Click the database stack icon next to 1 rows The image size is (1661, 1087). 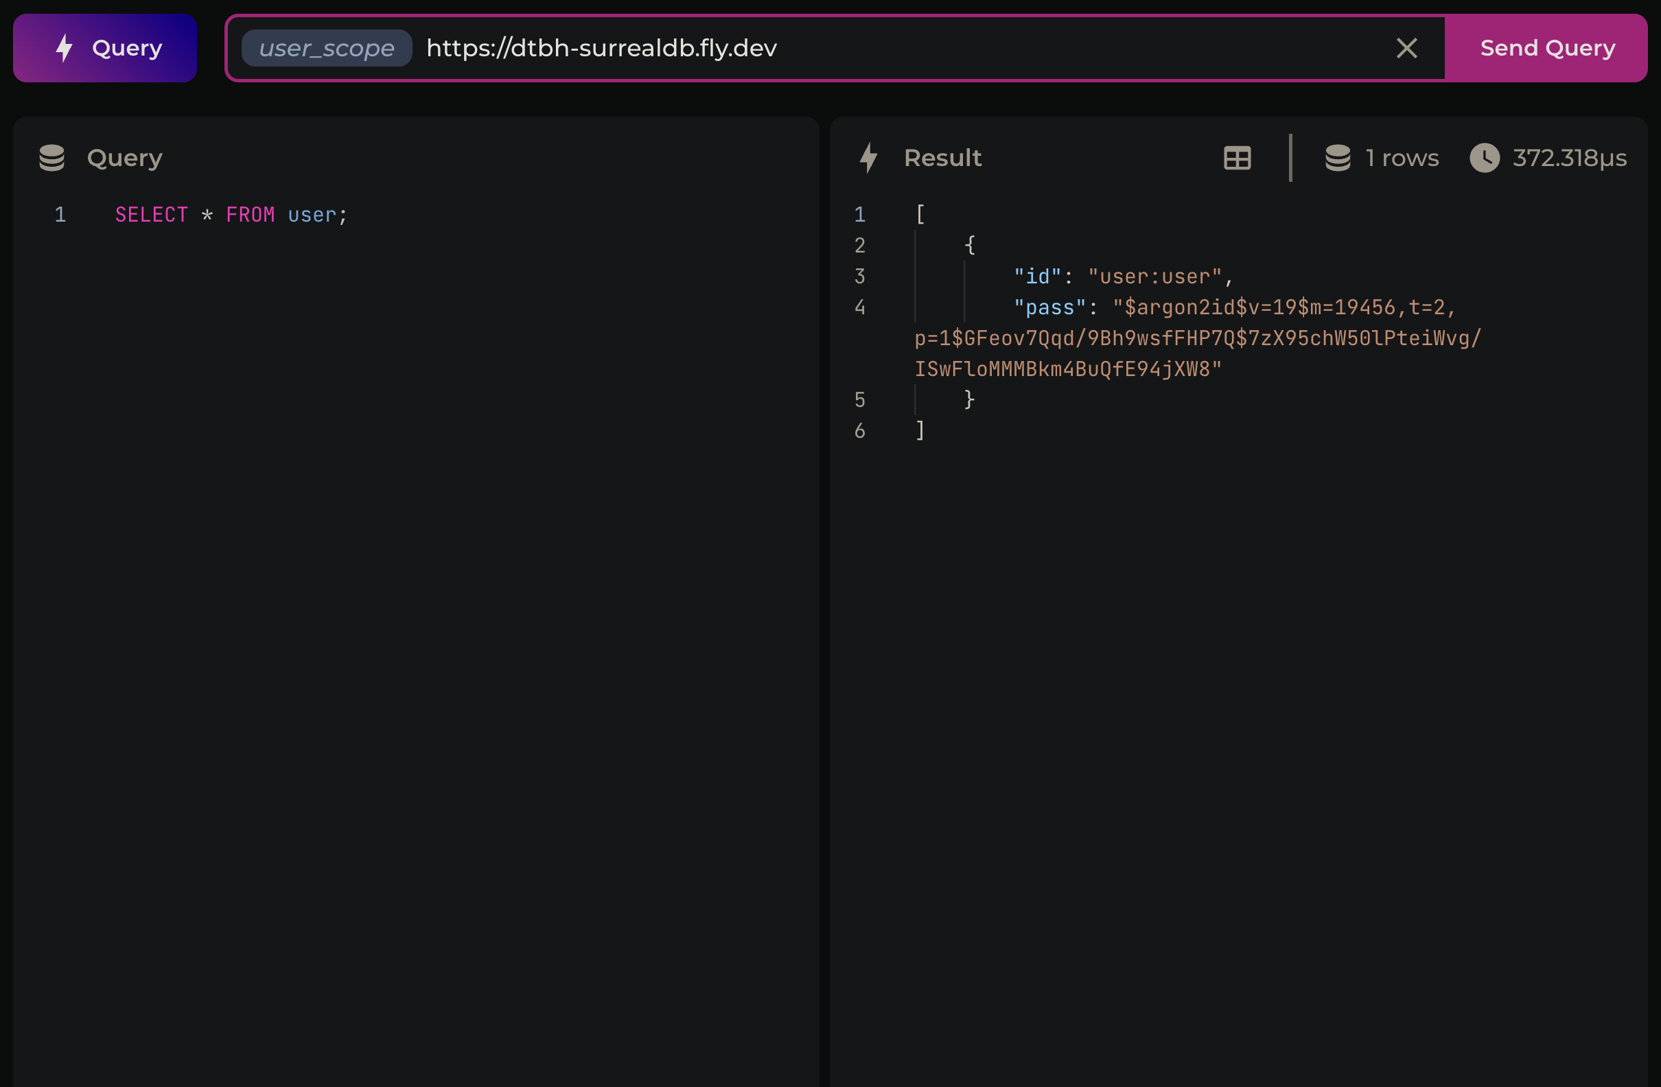[x=1338, y=158]
